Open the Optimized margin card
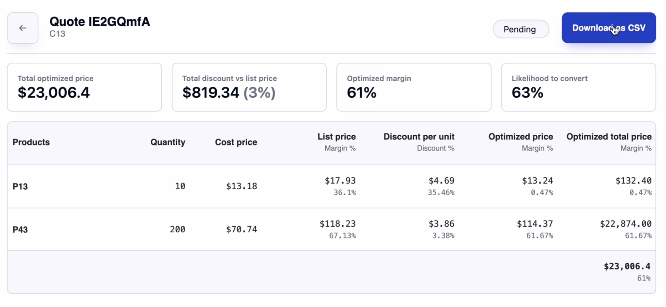 [x=413, y=87]
